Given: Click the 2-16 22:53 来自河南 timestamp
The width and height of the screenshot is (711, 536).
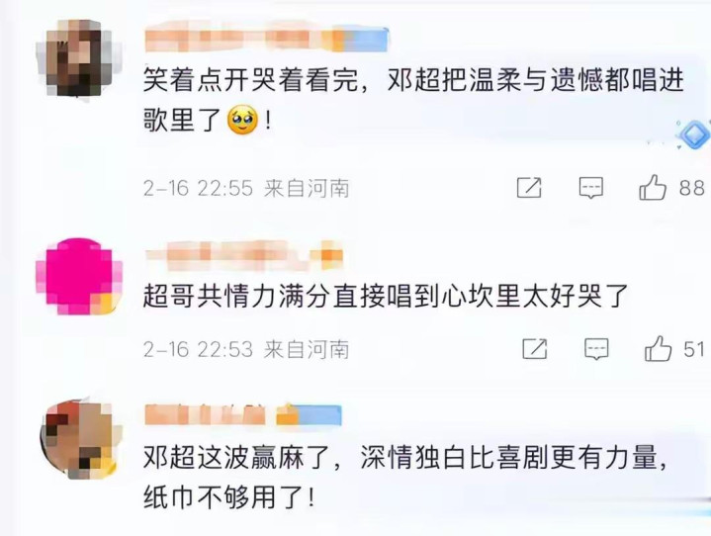Looking at the screenshot, I should click(x=246, y=350).
